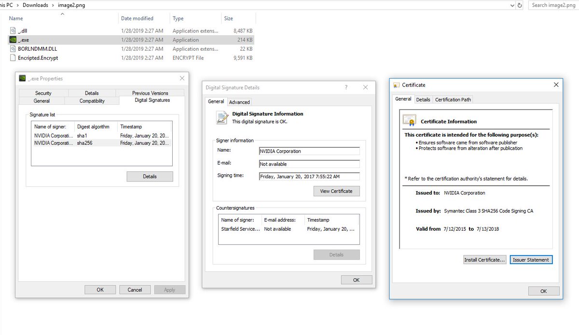Click the Signing time field
579x335 pixels.
[309, 177]
